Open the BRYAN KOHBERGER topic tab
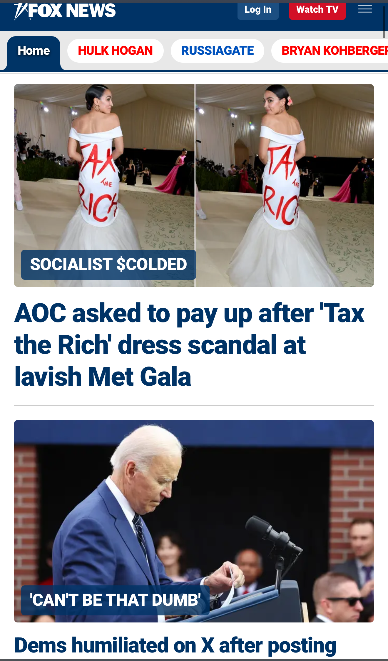The height and width of the screenshot is (661, 388). [330, 51]
